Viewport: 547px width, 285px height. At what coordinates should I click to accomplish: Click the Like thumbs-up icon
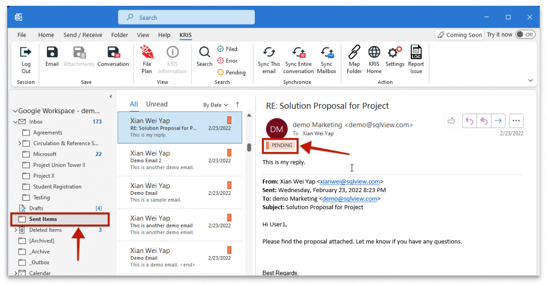[x=451, y=121]
